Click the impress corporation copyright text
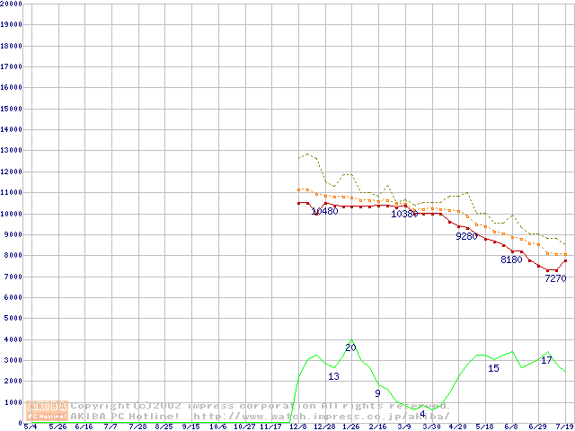The image size is (575, 431). (x=259, y=406)
